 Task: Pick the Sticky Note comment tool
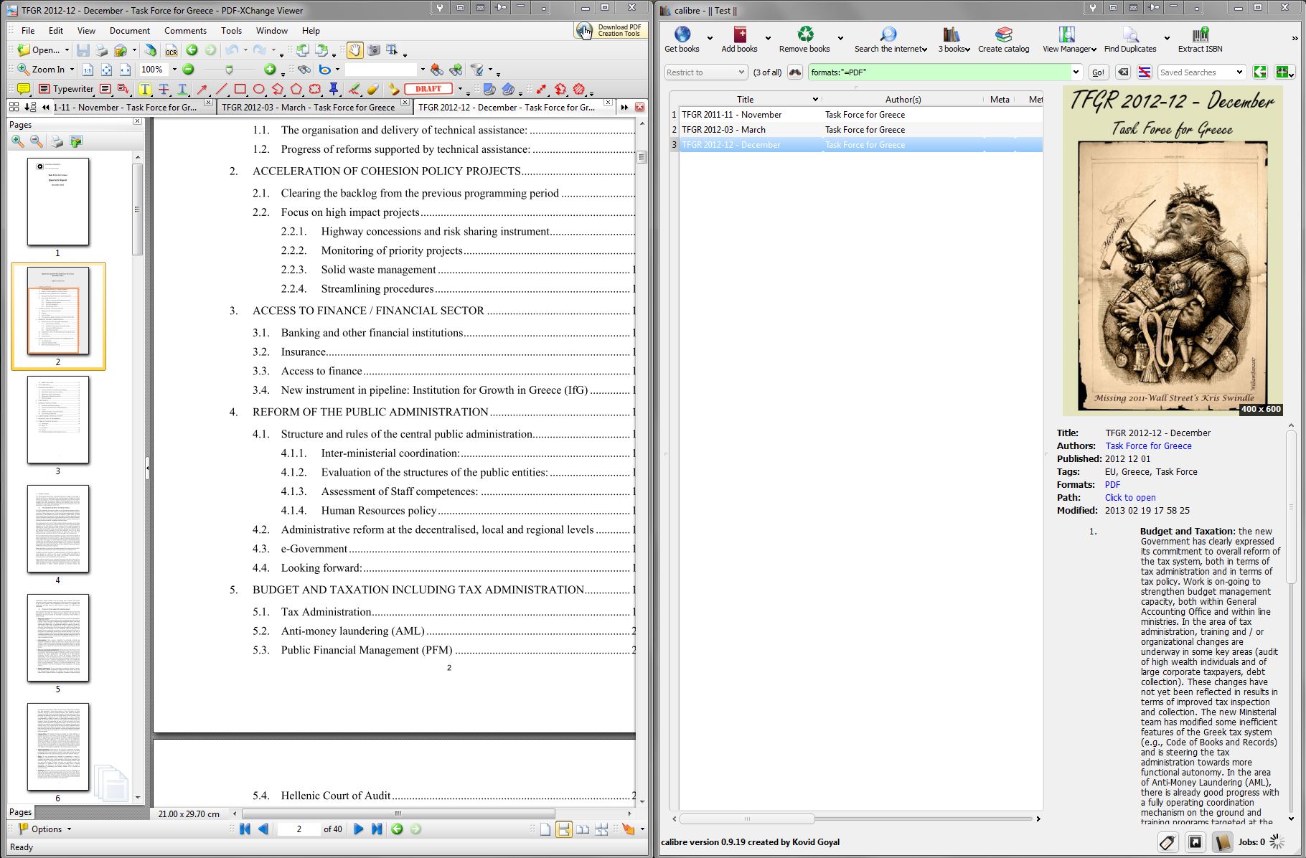(x=23, y=89)
